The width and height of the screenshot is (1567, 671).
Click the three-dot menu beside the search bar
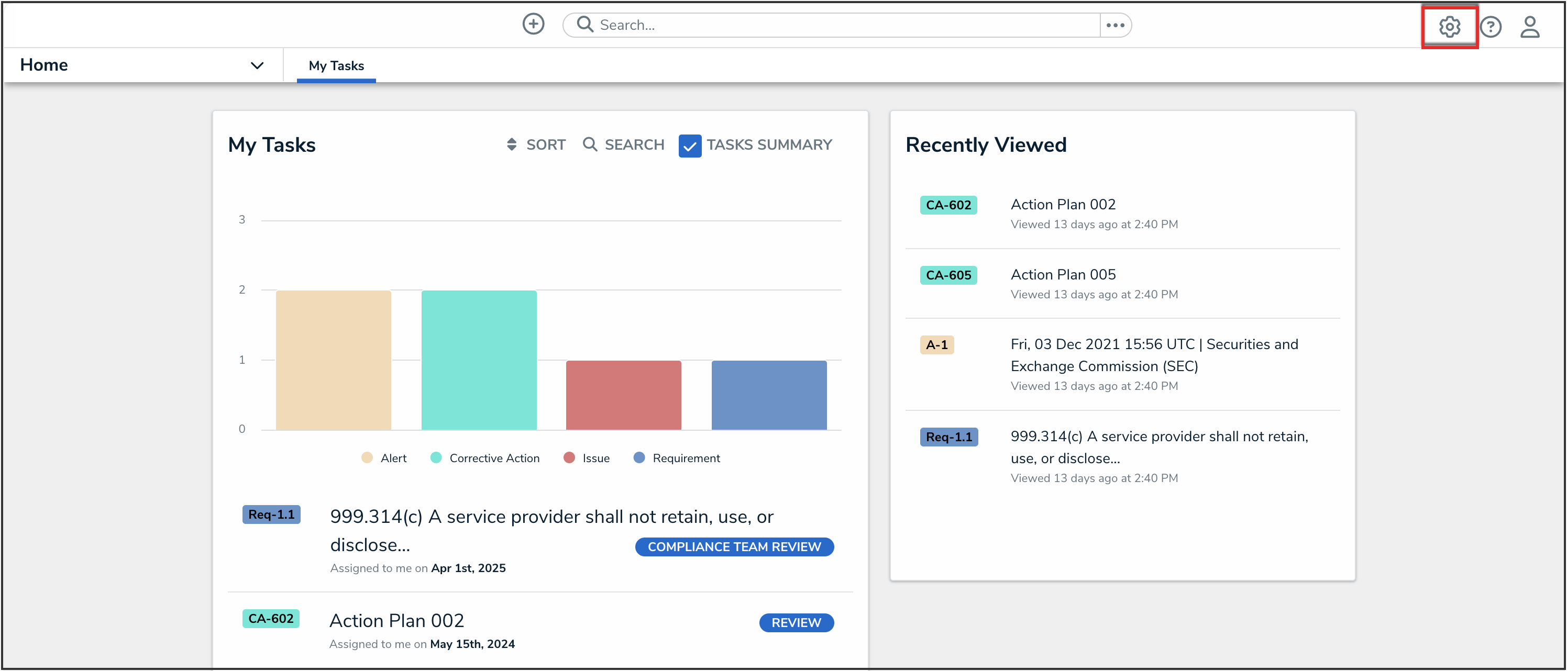[x=1114, y=25]
